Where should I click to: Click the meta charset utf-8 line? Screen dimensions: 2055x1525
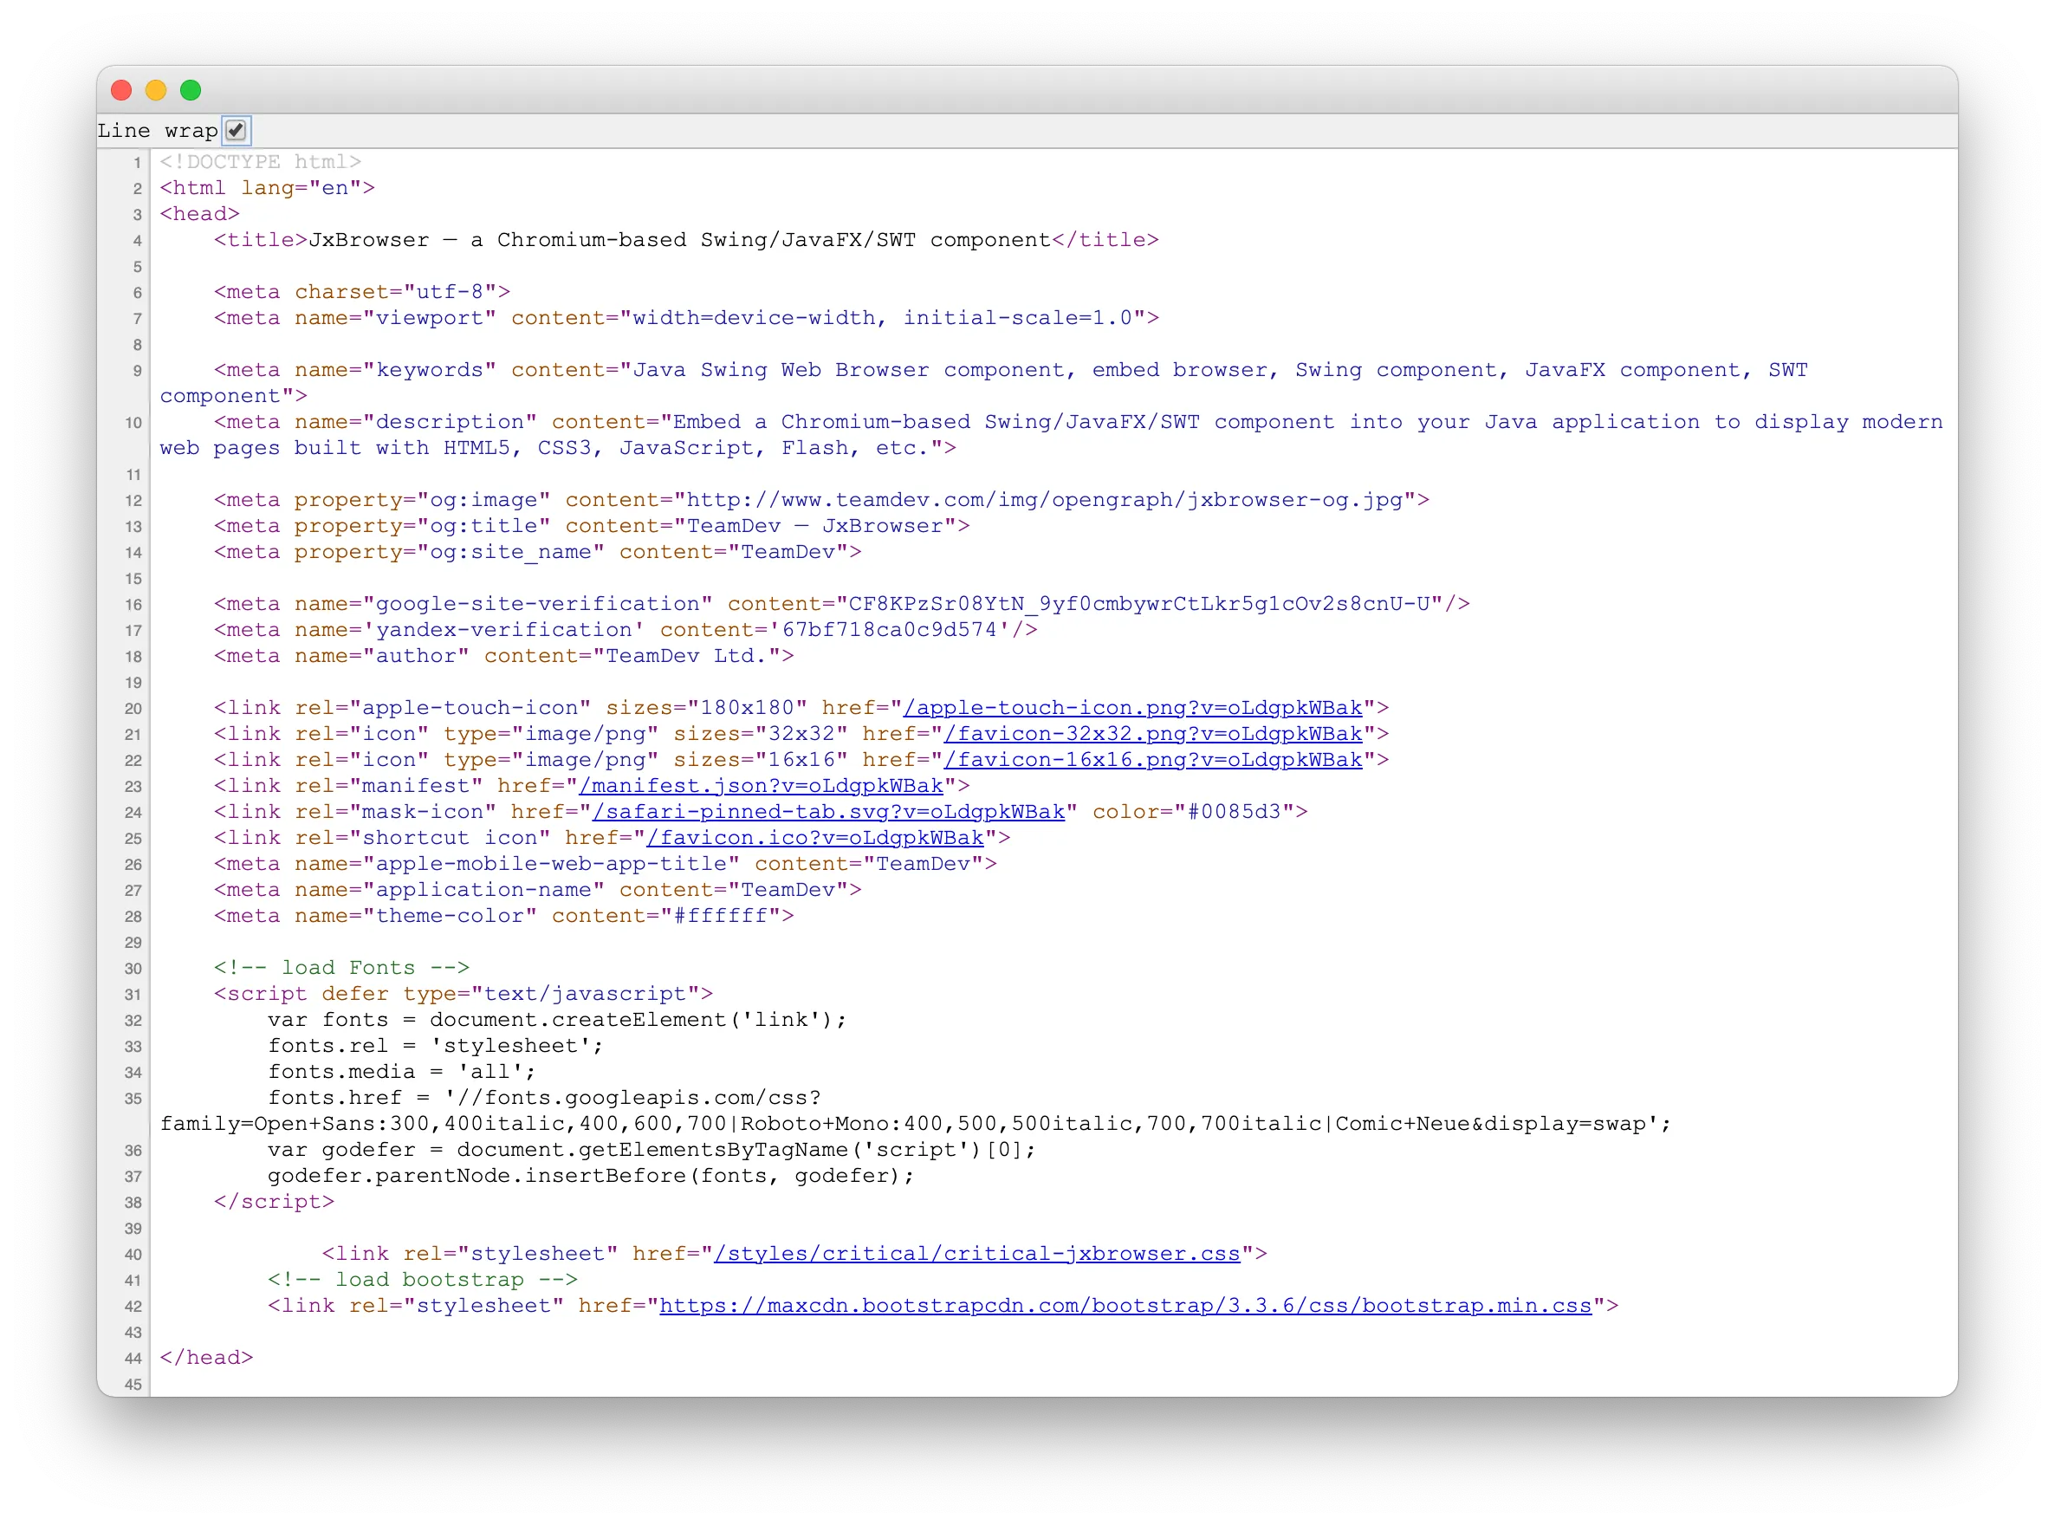(x=362, y=292)
